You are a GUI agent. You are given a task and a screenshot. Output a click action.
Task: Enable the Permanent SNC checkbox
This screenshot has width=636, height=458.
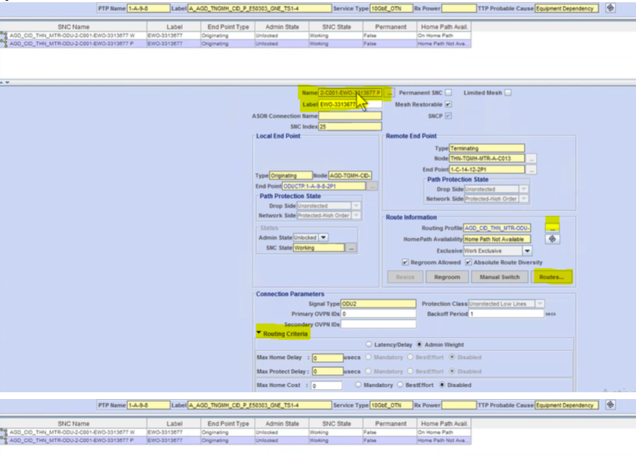448,92
